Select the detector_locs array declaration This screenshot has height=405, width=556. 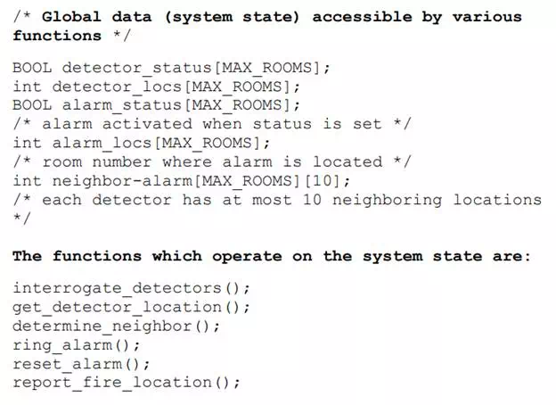[157, 87]
